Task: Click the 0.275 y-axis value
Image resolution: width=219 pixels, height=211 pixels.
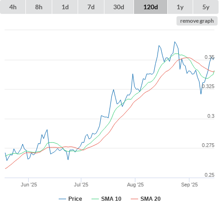Action: (x=208, y=145)
